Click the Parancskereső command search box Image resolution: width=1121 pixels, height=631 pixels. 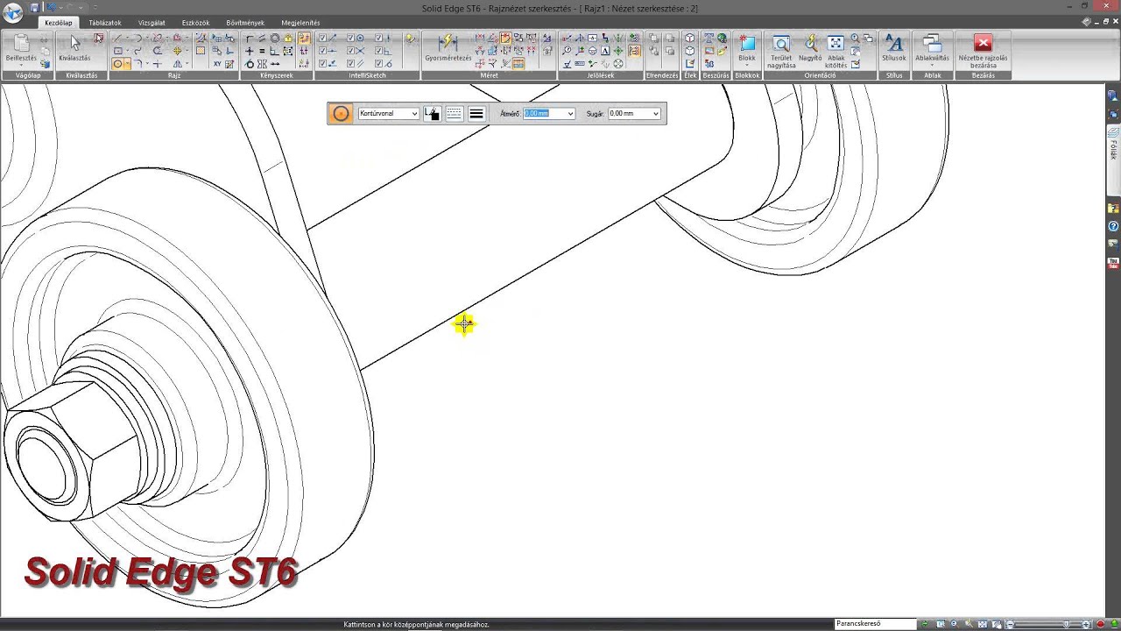point(875,624)
